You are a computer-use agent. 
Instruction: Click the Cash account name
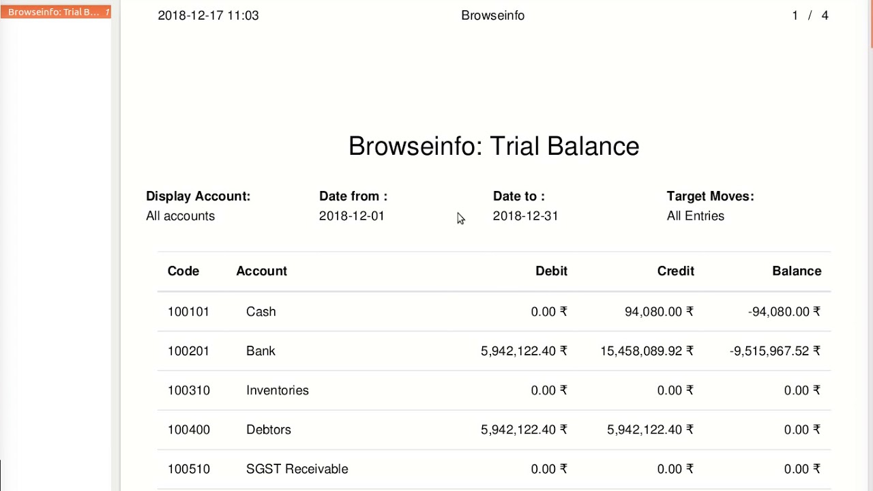coord(261,312)
